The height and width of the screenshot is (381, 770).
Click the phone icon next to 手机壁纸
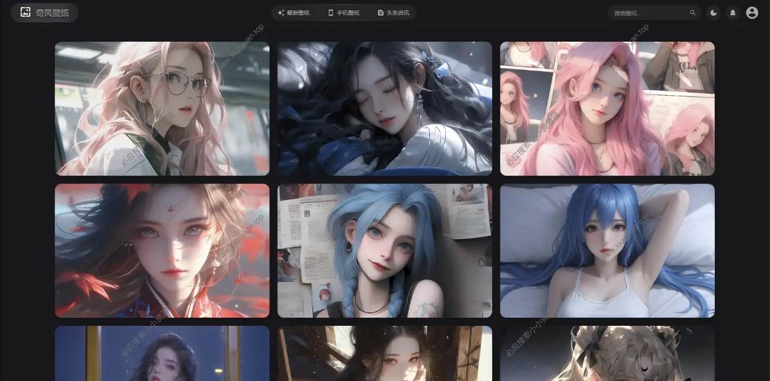pyautogui.click(x=330, y=12)
